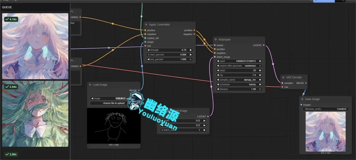Click choose file to upload button
Image resolution: width=356 pixels, height=160 pixels.
114,103
